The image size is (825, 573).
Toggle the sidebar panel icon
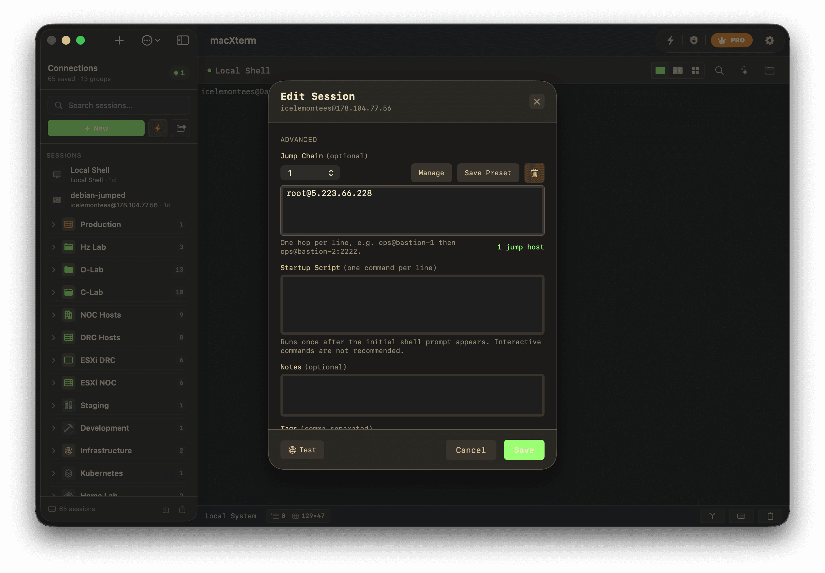tap(183, 40)
